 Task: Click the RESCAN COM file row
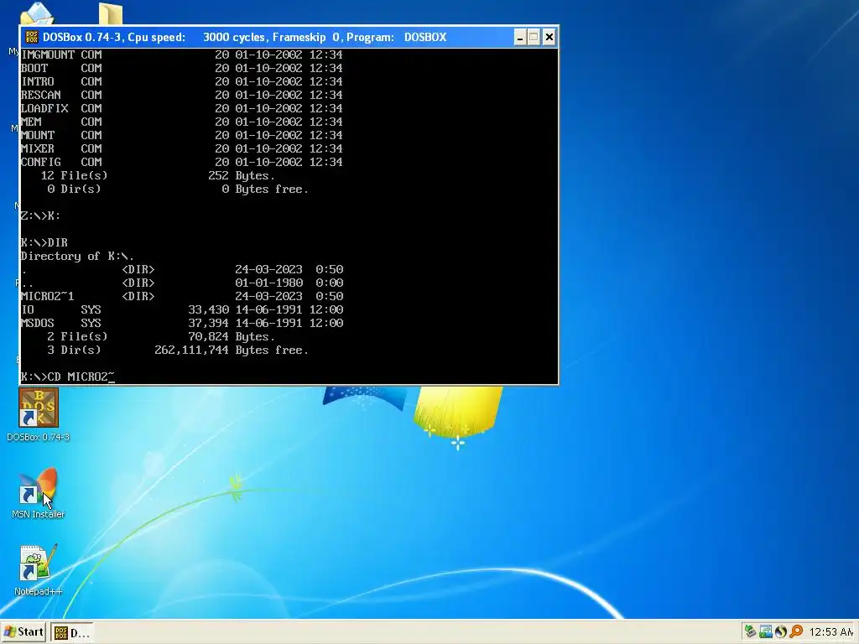(182, 95)
